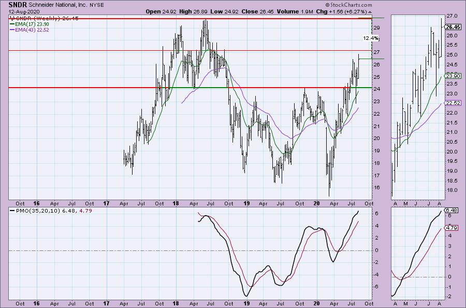Image resolution: width=466 pixels, height=308 pixels.
Task: Click the EMA(17) 23.90 legend entry
Action: tap(30, 24)
